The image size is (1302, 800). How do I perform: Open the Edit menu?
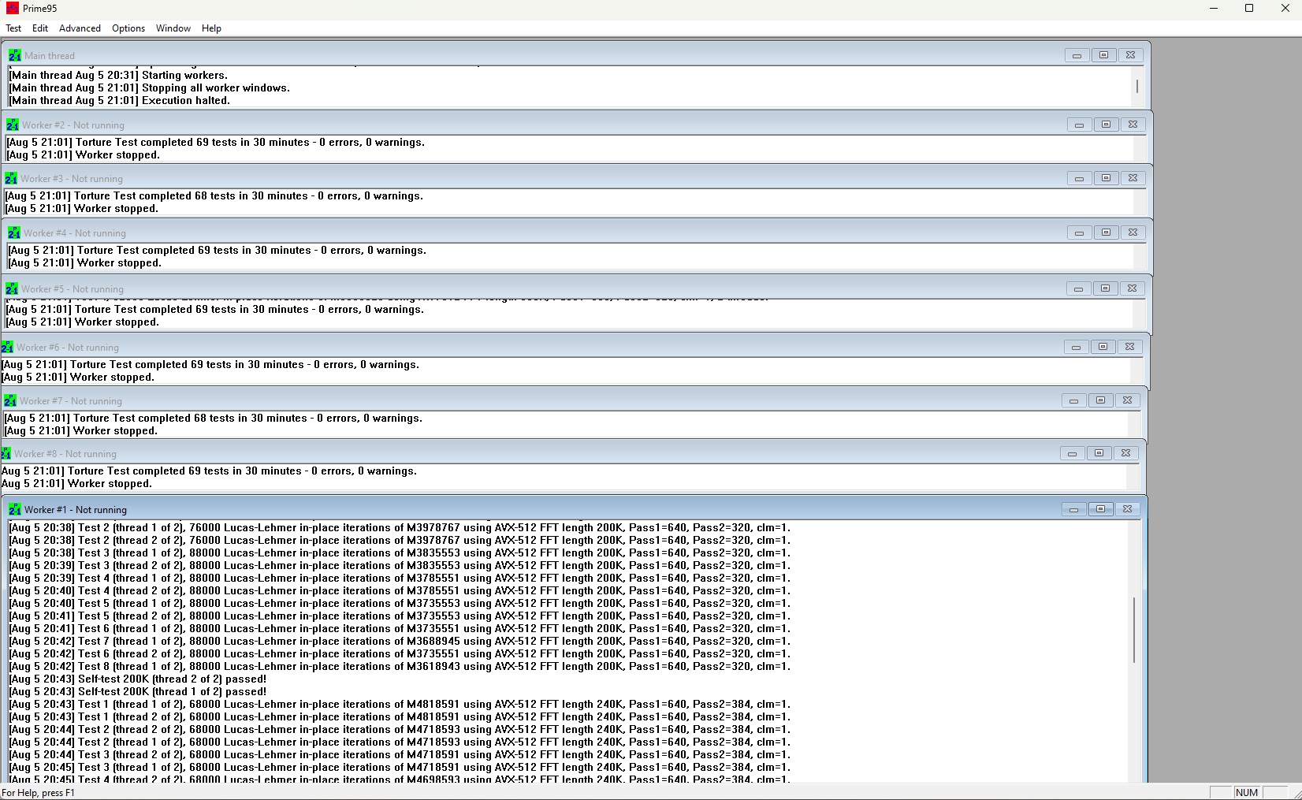(40, 28)
